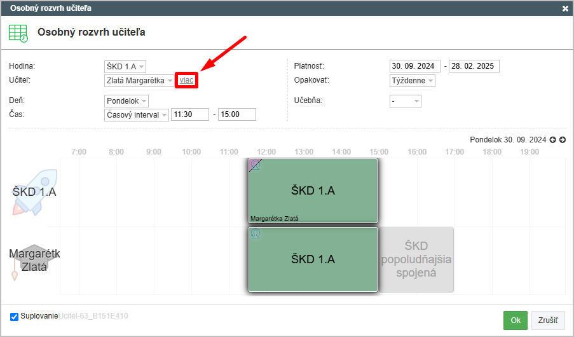
Task: Click the start time field 11:30
Action: (190, 114)
